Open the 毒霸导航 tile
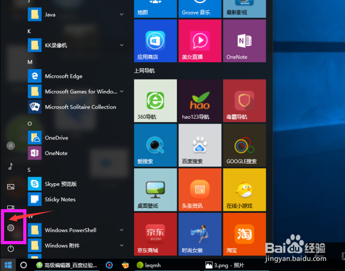This screenshot has height=271, width=345. (x=244, y=100)
